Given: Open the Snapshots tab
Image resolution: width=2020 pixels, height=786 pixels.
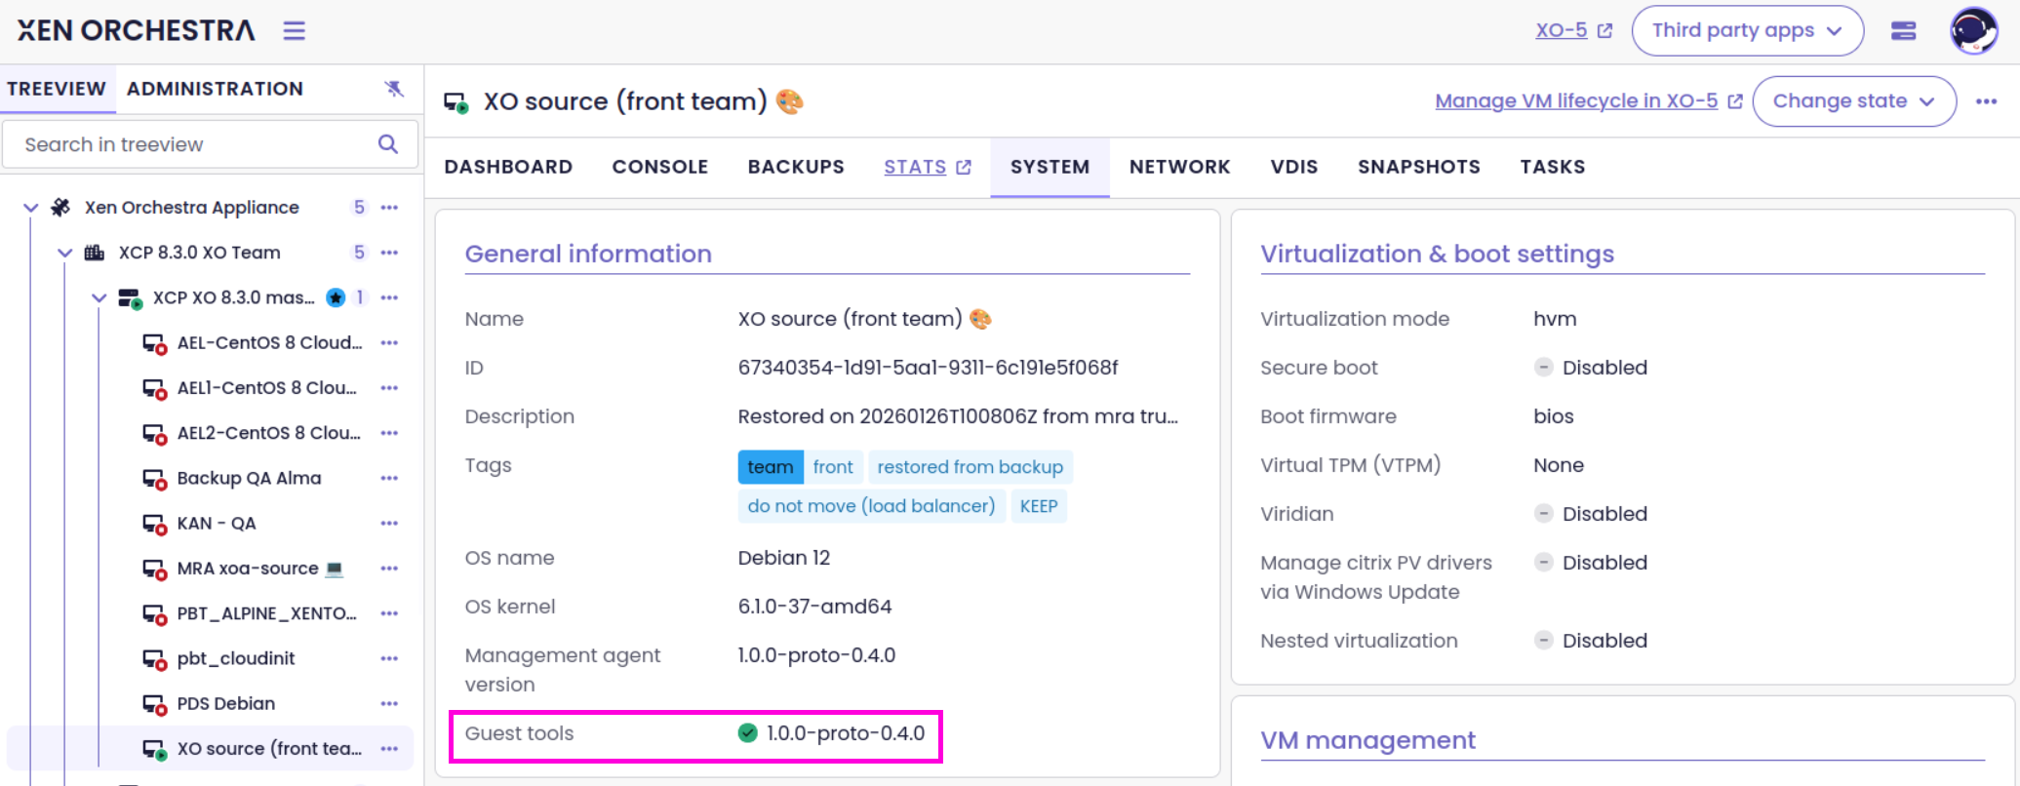Looking at the screenshot, I should [1418, 167].
